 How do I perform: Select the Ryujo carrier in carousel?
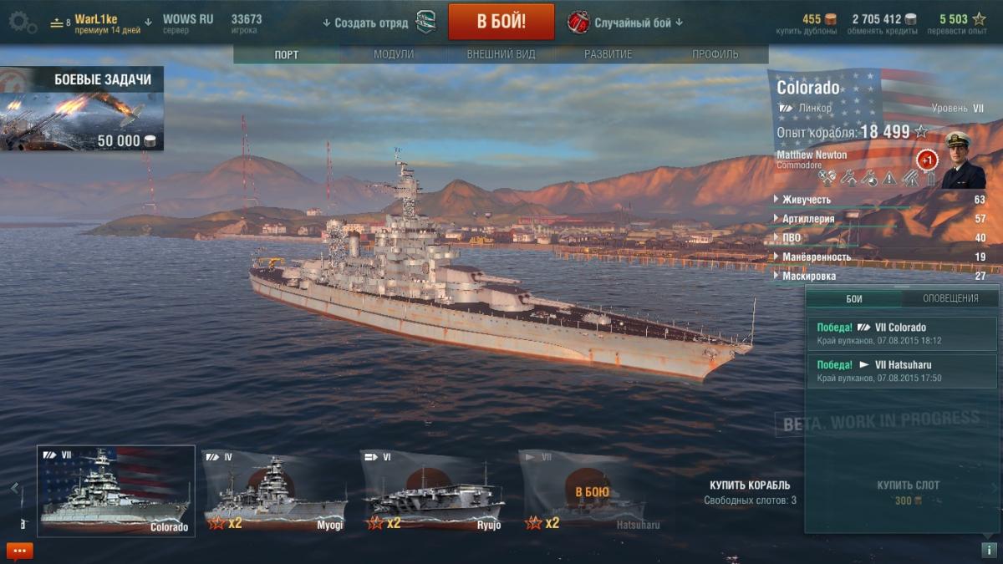tap(434, 493)
